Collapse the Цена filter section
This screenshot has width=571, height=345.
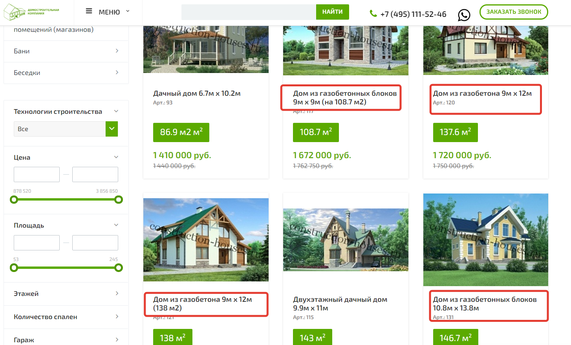coord(116,157)
